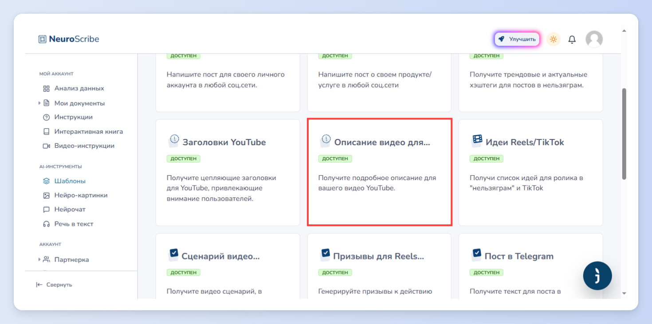
Task: Click the Сценарий видео… checkmark icon
Action: tap(173, 255)
